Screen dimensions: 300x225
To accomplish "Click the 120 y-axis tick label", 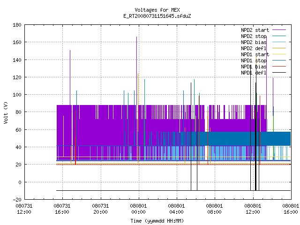I will [x=17, y=77].
